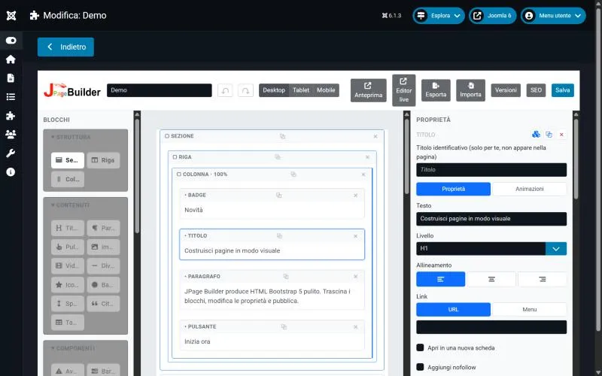Switch to the Tablet view
This screenshot has width=602, height=376.
pyautogui.click(x=301, y=90)
